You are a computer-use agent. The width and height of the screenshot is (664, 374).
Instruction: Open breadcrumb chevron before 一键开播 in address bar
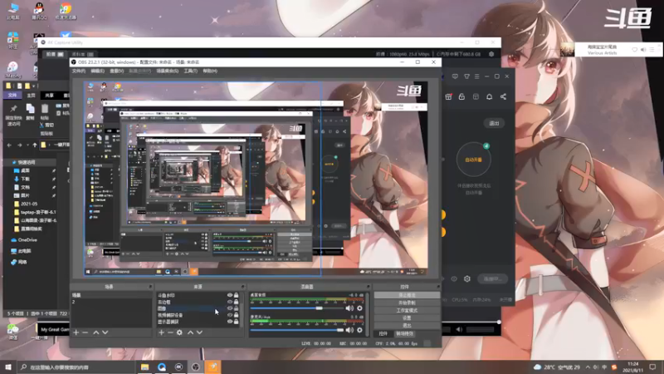[x=50, y=145]
